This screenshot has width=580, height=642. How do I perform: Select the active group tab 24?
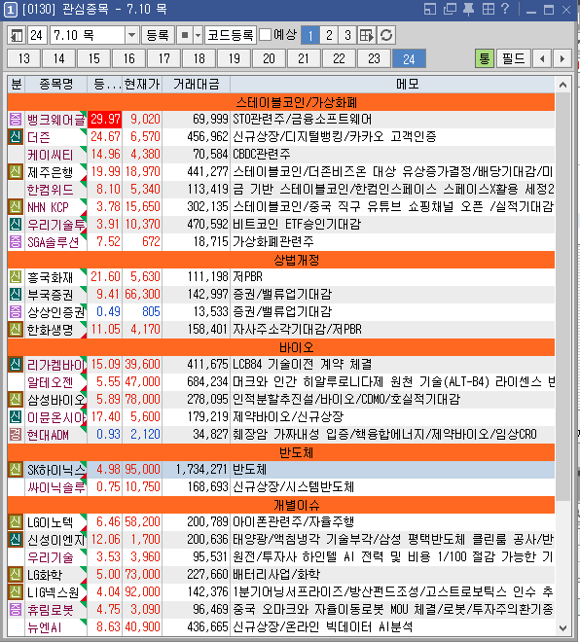[409, 58]
